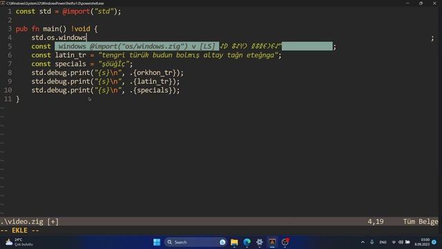Open network status tray icon
The image size is (442, 249).
tap(394, 242)
